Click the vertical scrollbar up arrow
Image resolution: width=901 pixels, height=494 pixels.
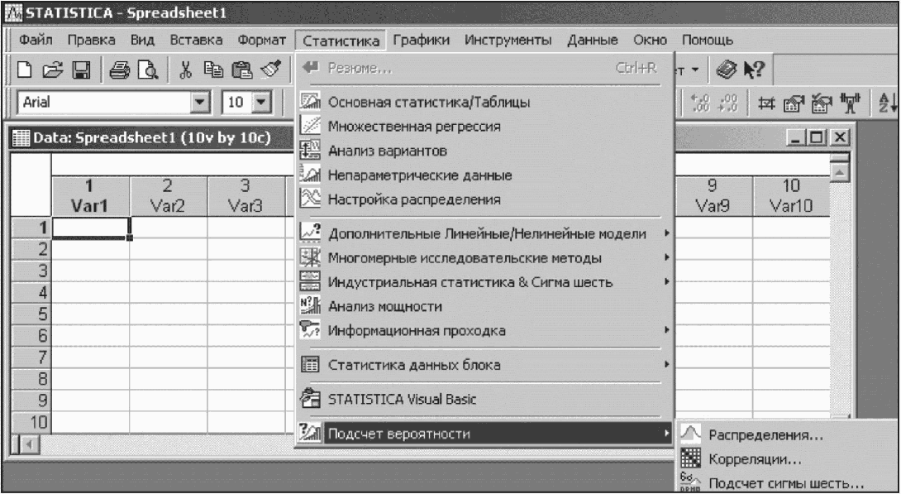click(840, 172)
